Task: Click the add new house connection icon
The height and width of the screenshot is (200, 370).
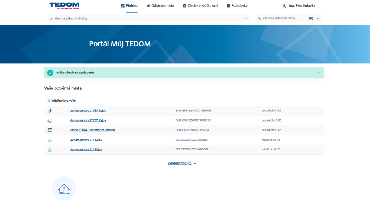Action: (x=64, y=189)
